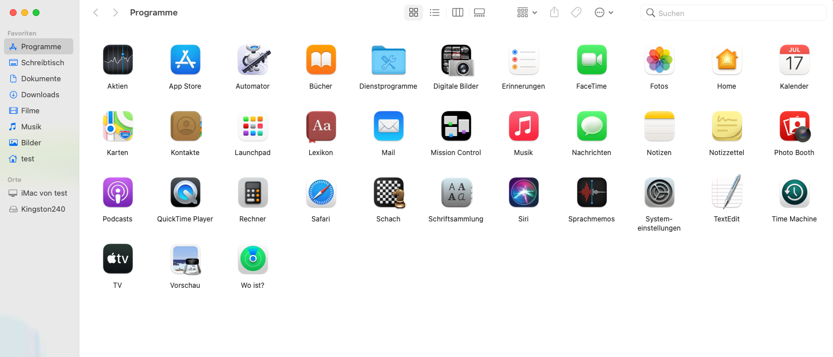Viewport: 833px width, 357px height.
Task: Select the Musik app icon in the grid
Action: coord(523,126)
